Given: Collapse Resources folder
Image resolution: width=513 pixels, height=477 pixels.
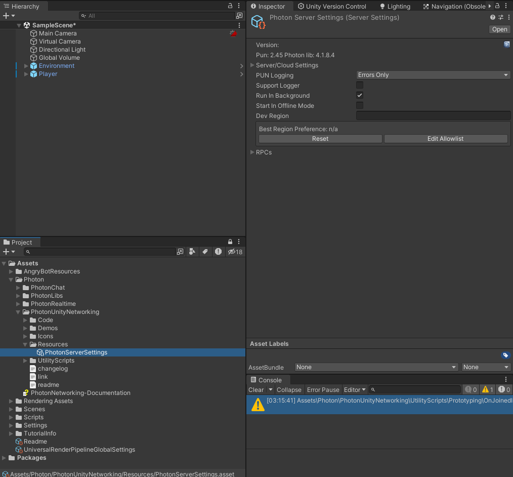Looking at the screenshot, I should click(25, 344).
